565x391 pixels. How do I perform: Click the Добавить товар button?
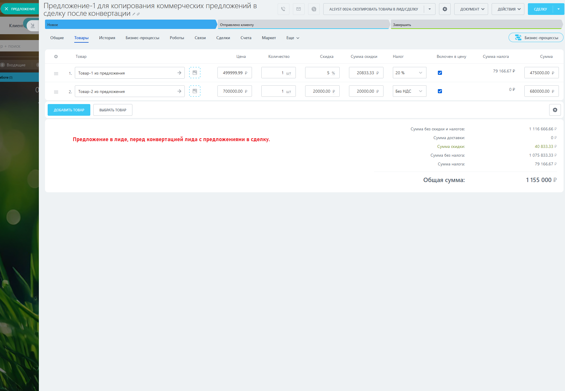tap(69, 110)
